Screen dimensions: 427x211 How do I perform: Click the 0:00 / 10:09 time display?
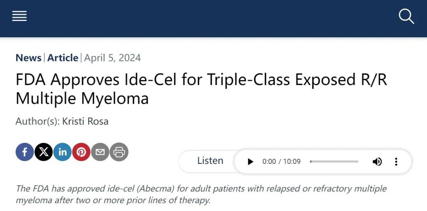tap(281, 162)
